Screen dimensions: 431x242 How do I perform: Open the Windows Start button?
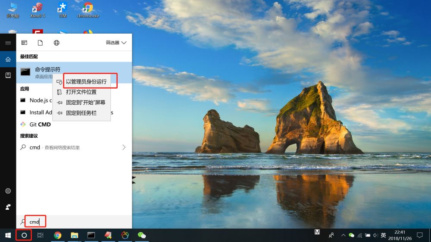click(x=8, y=235)
